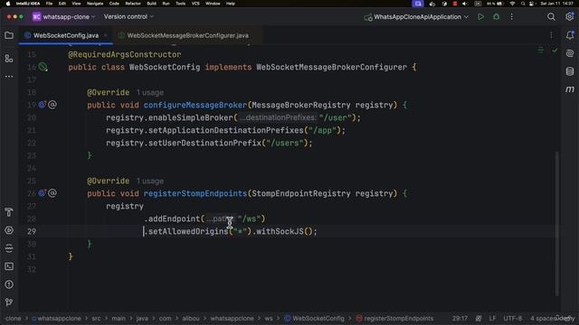Toggle read-only lock icon in status bar
579x325 pixels.
coord(479,318)
